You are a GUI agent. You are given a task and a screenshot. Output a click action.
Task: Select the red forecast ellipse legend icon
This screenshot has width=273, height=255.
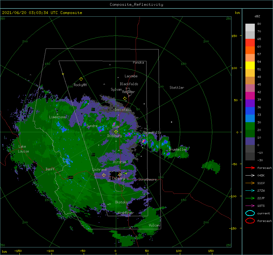(250, 221)
